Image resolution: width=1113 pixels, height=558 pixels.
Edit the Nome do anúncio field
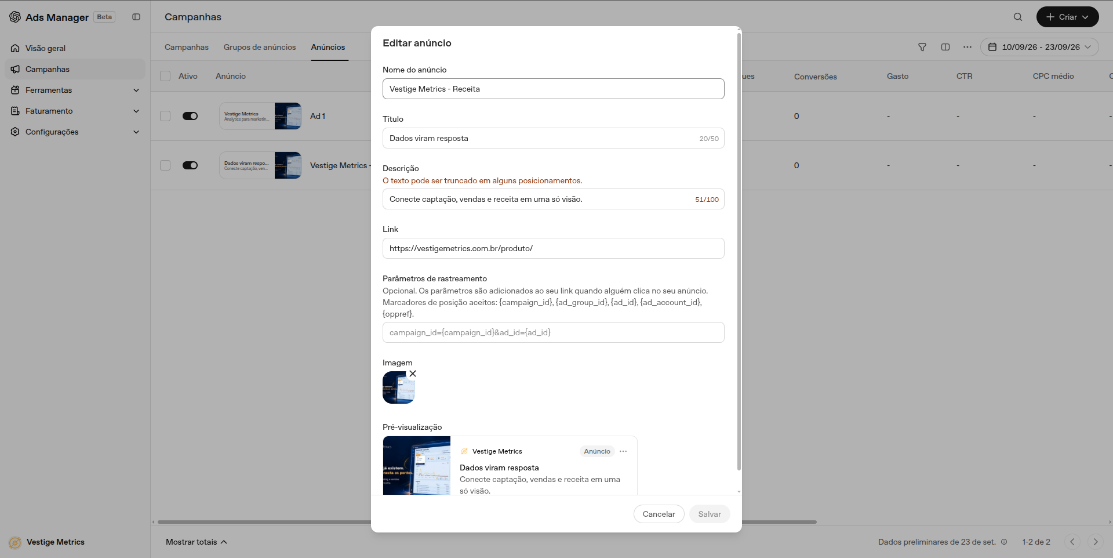point(553,89)
